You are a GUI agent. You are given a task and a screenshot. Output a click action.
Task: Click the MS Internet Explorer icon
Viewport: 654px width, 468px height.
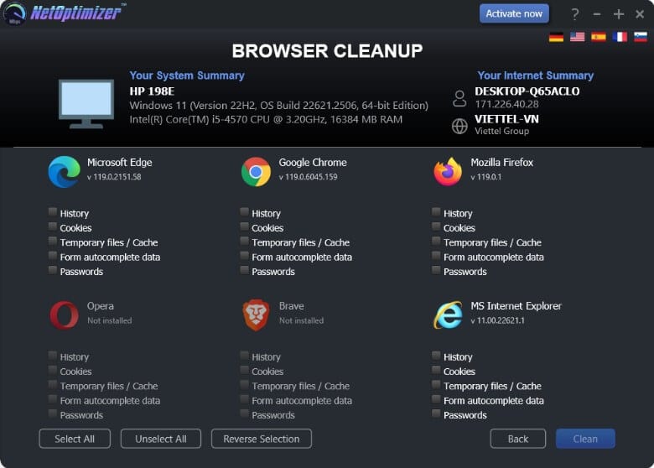pyautogui.click(x=448, y=315)
